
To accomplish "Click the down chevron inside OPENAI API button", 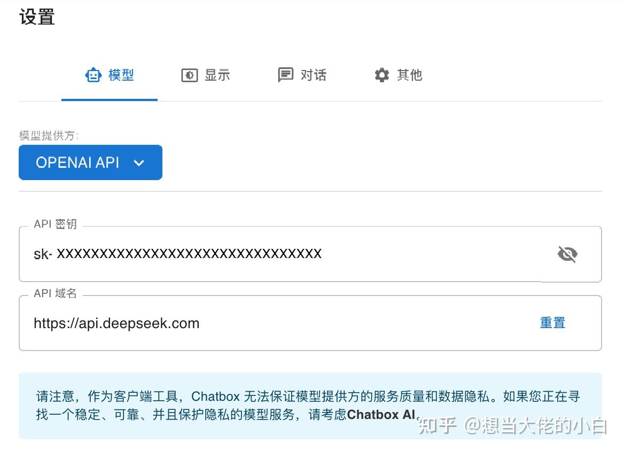I will [139, 162].
